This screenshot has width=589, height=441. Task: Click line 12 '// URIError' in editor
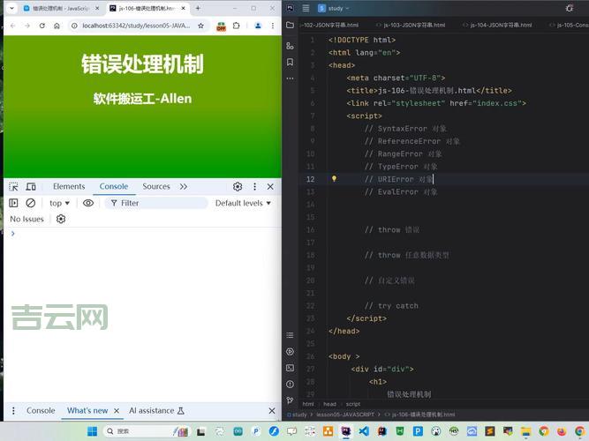coord(399,179)
